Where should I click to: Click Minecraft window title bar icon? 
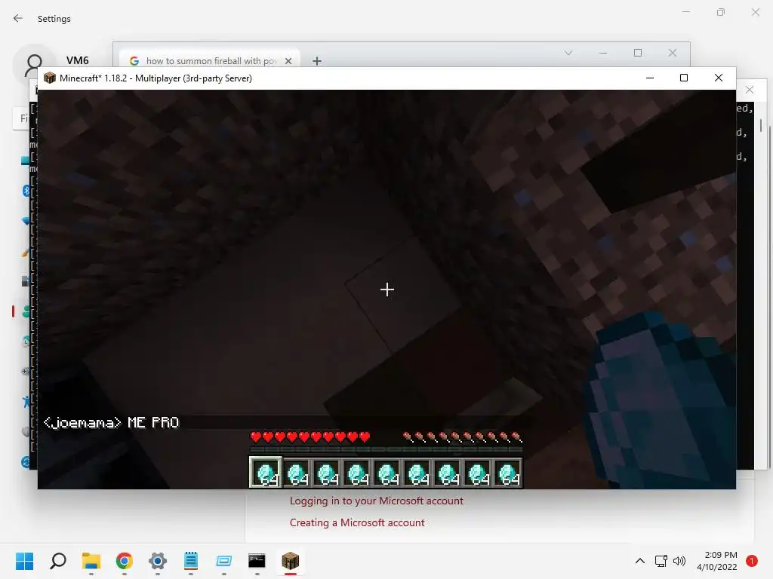[49, 78]
